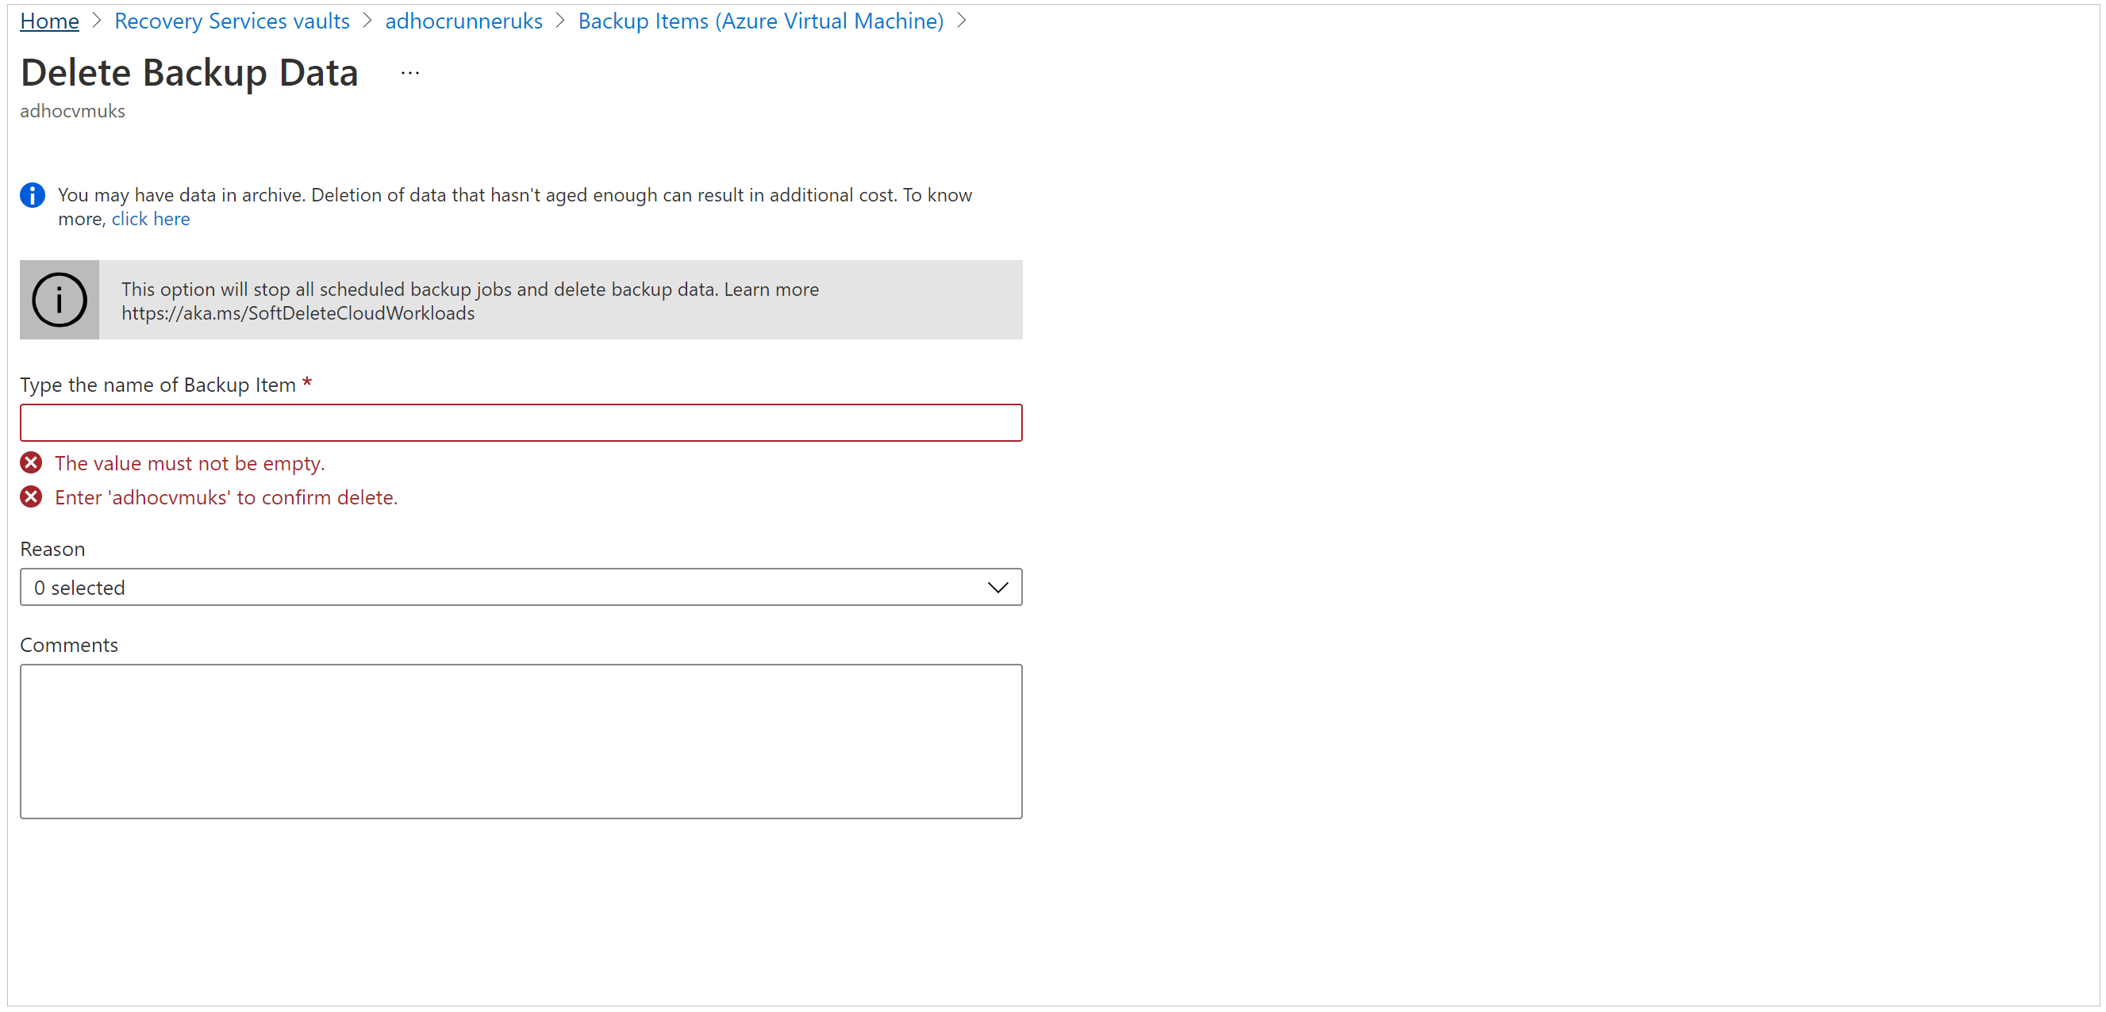Click the Home breadcrumb navigation link
2106x1012 pixels.
48,20
